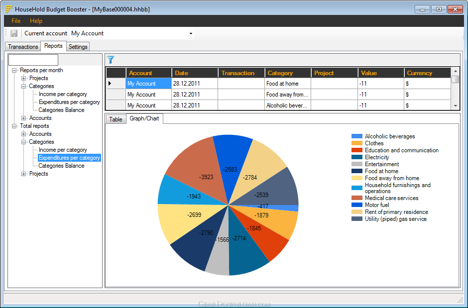This screenshot has height=308, width=468.
Task: Sort by the Account column header
Action: coord(149,73)
